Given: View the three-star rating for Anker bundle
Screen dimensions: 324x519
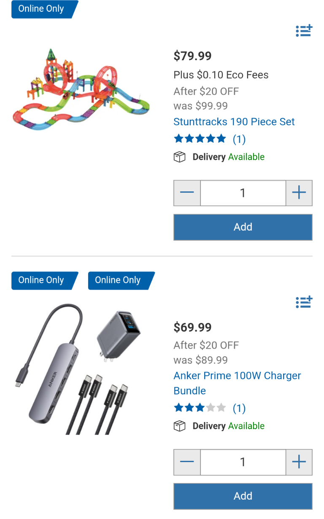Looking at the screenshot, I should pos(200,408).
